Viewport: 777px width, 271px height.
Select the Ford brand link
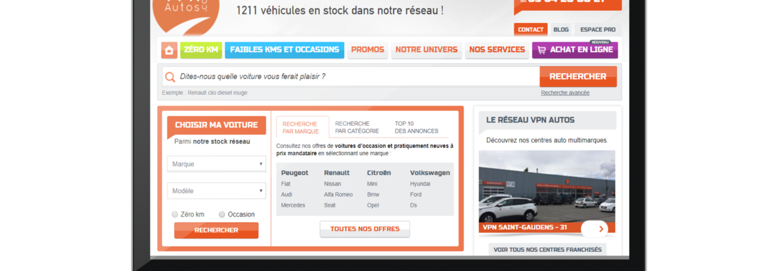pyautogui.click(x=416, y=195)
